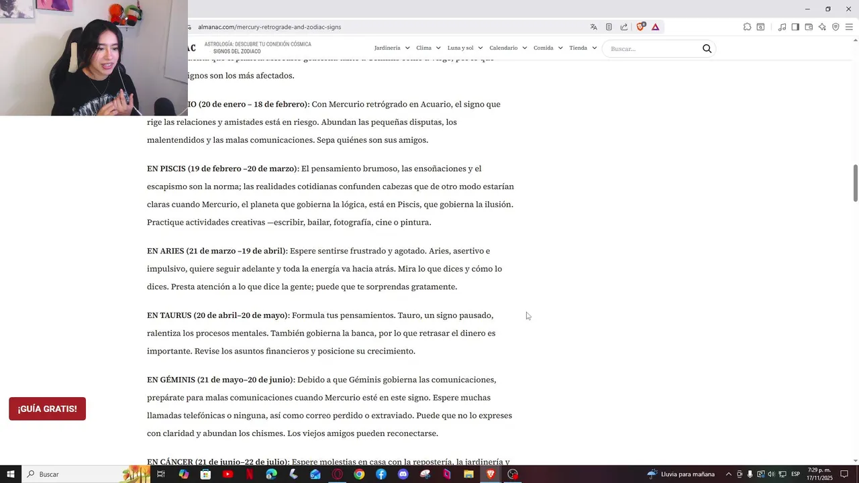Click the ¡GUÍA GRATIS! button

click(47, 409)
